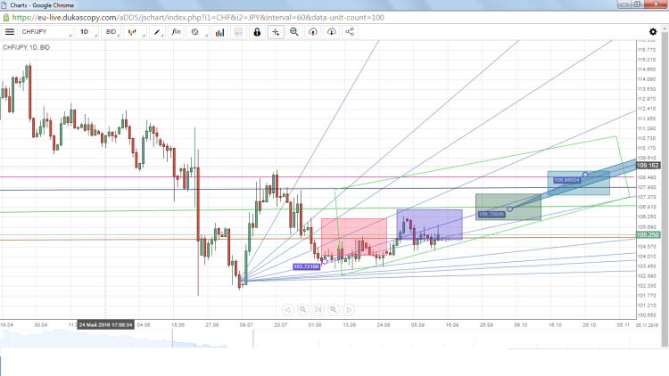Screen dimensions: 669x376
Task: Click the 109.162 current price label
Action: pos(648,166)
